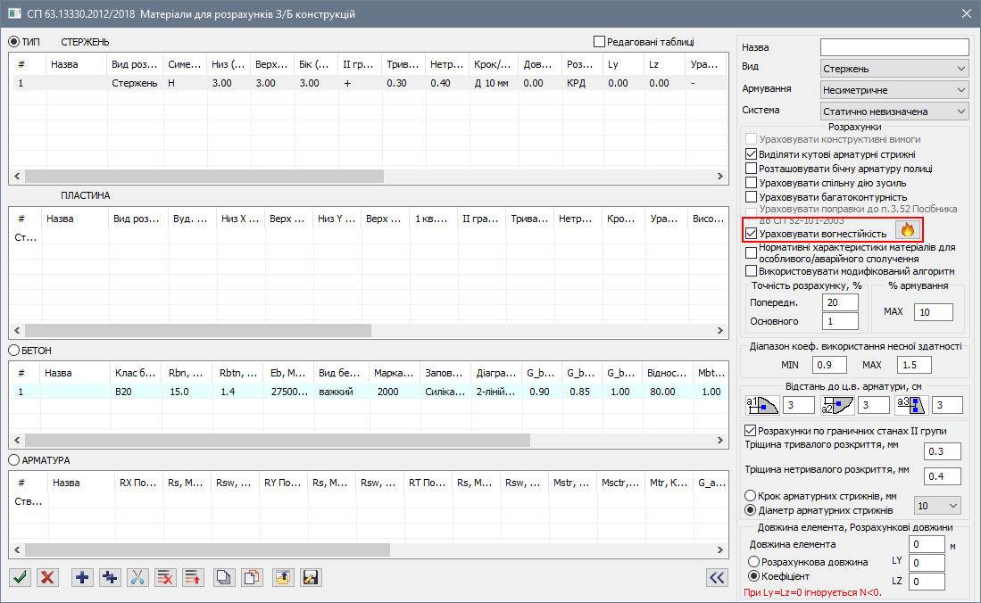
Task: Click the red X cancel icon
Action: pos(47,577)
